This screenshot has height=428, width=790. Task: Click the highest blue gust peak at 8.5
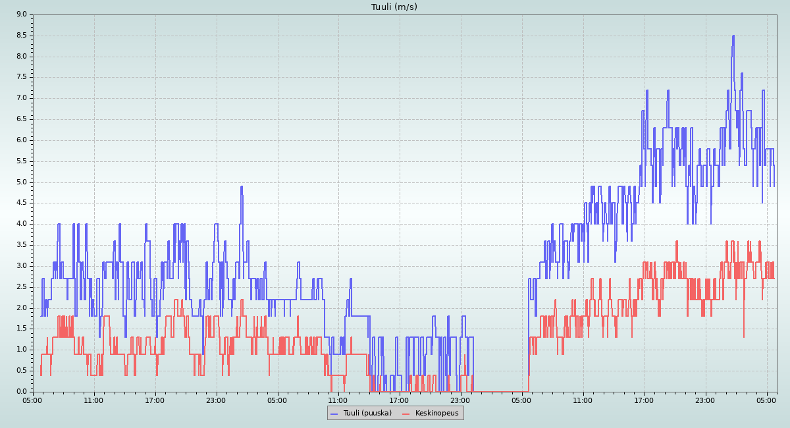[x=733, y=36]
